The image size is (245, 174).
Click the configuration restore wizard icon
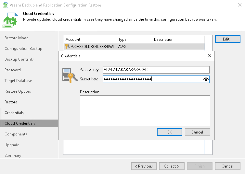10,20
